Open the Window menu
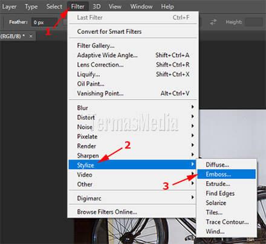The image size is (266, 244). [x=141, y=7]
